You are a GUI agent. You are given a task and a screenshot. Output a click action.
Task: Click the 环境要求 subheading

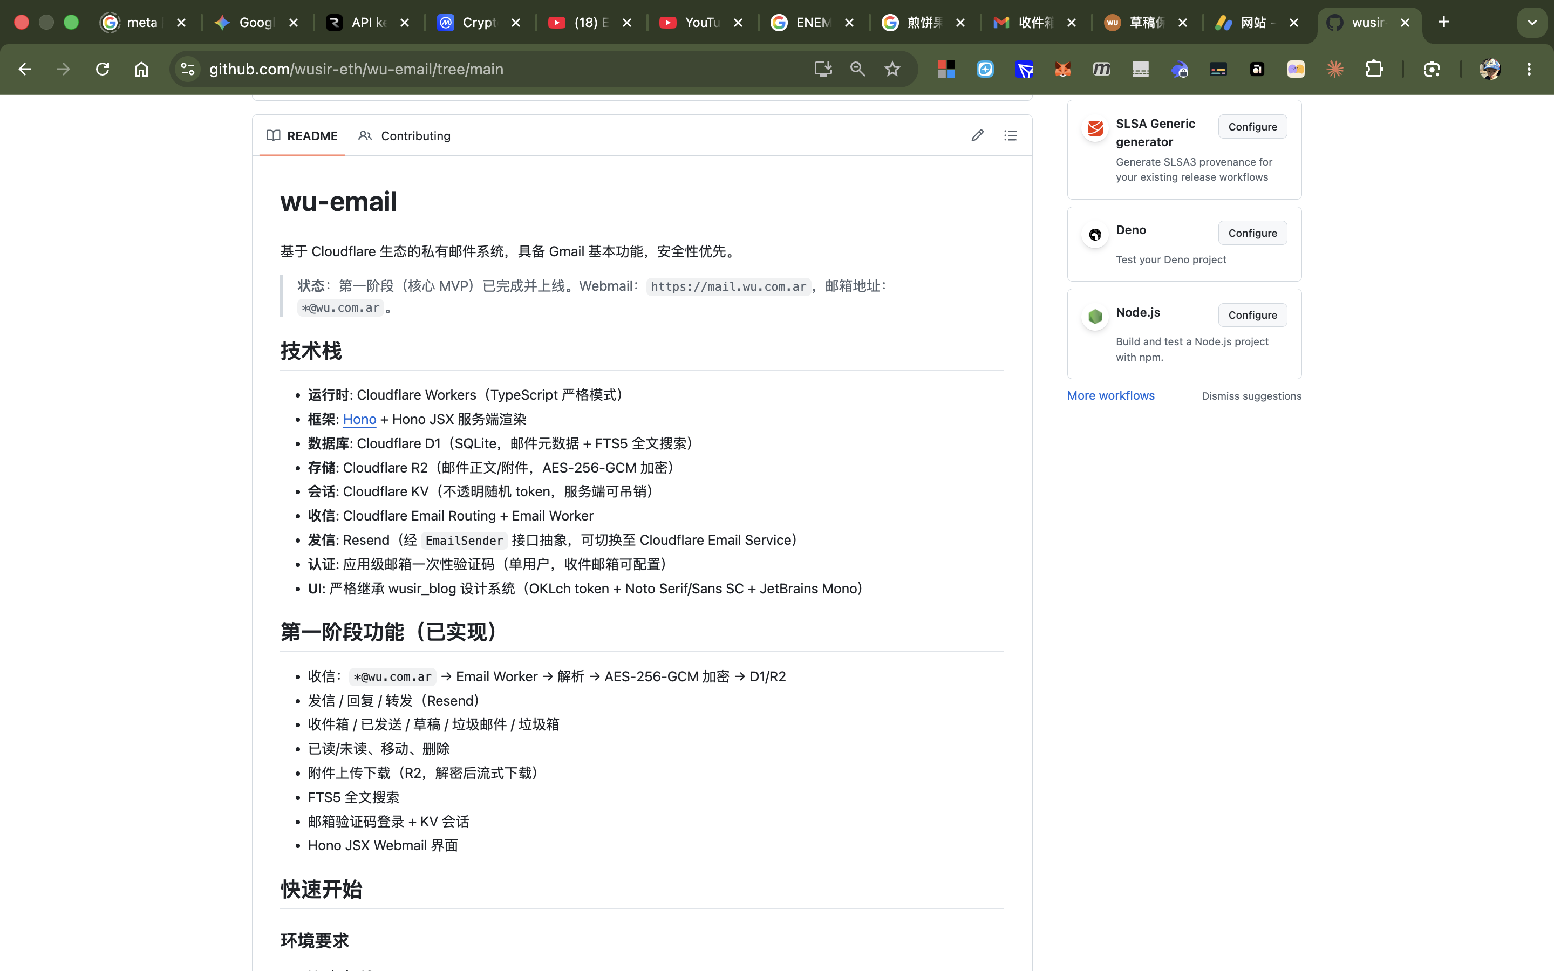pos(314,941)
